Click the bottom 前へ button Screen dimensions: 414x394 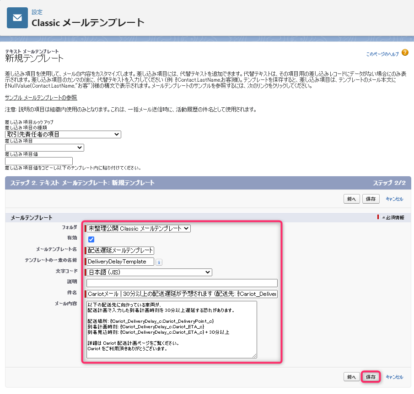pyautogui.click(x=352, y=377)
